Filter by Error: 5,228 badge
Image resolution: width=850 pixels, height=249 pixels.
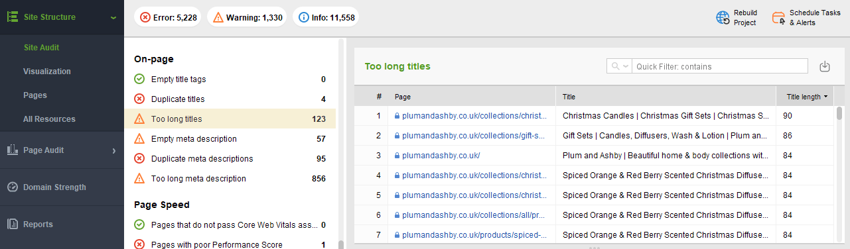point(169,17)
